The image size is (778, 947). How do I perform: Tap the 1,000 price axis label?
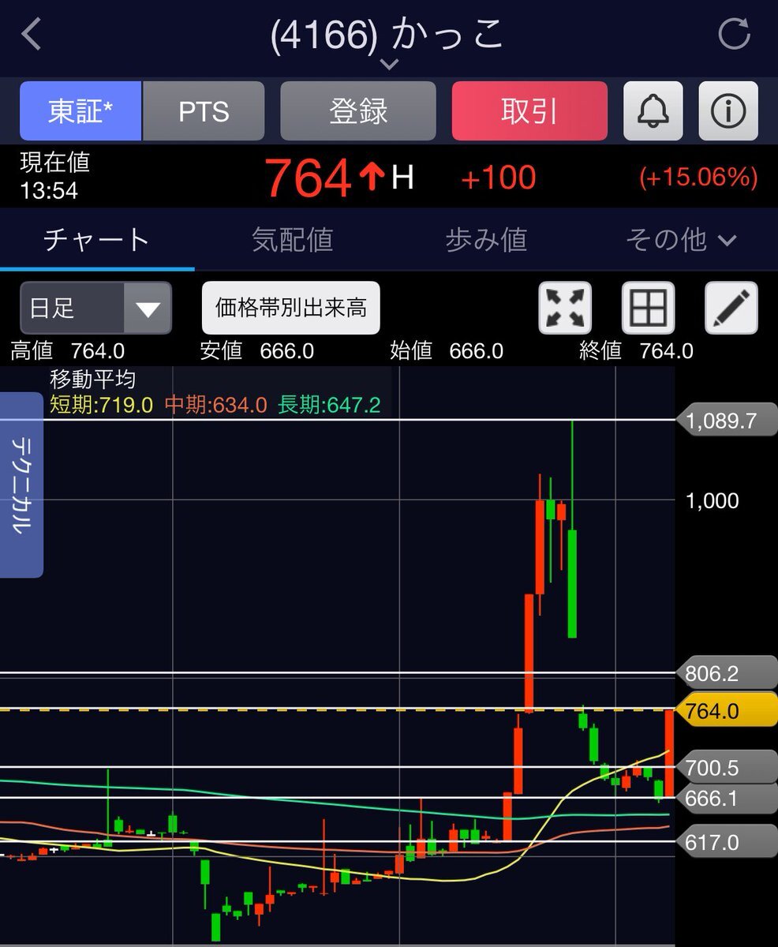tap(713, 500)
